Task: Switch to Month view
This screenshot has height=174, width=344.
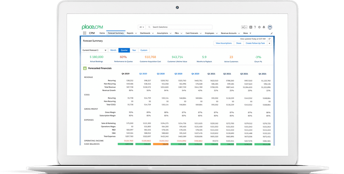Action: (113, 50)
